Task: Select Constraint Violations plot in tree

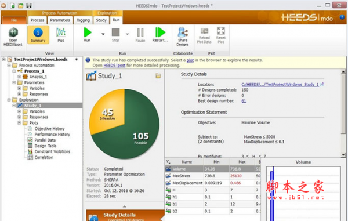Action: [x=52, y=151]
